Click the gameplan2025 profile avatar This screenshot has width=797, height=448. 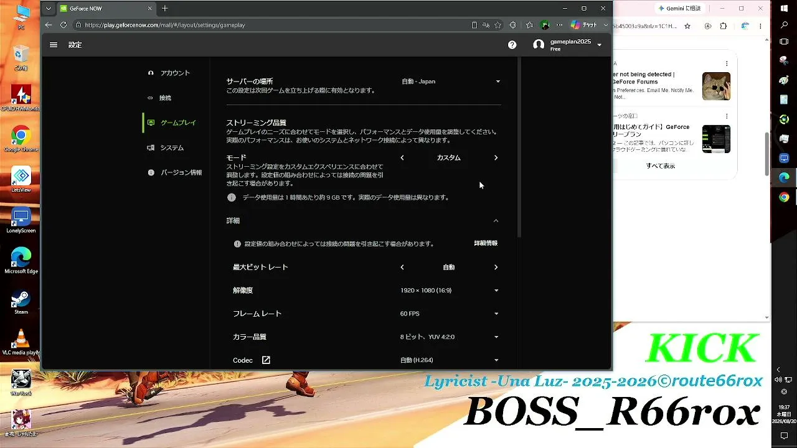[539, 45]
